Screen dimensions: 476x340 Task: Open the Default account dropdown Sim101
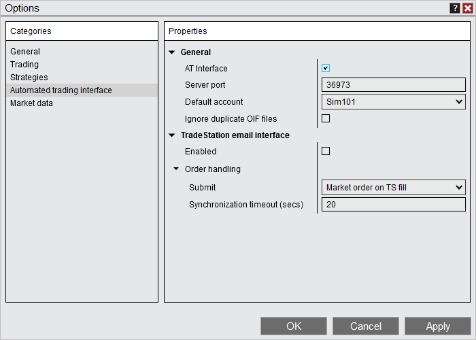(394, 102)
